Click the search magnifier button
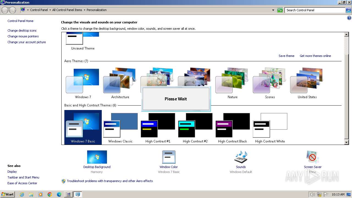352x198 pixels. (348, 10)
